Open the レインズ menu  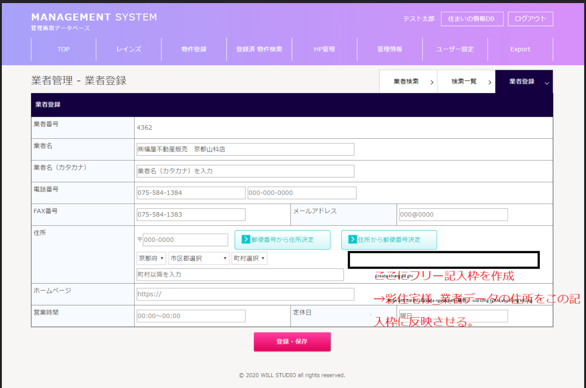[x=129, y=49]
